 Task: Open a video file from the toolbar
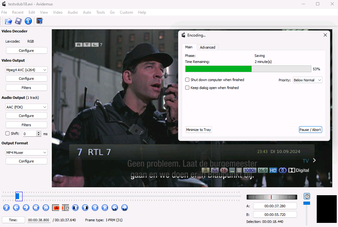8,21
